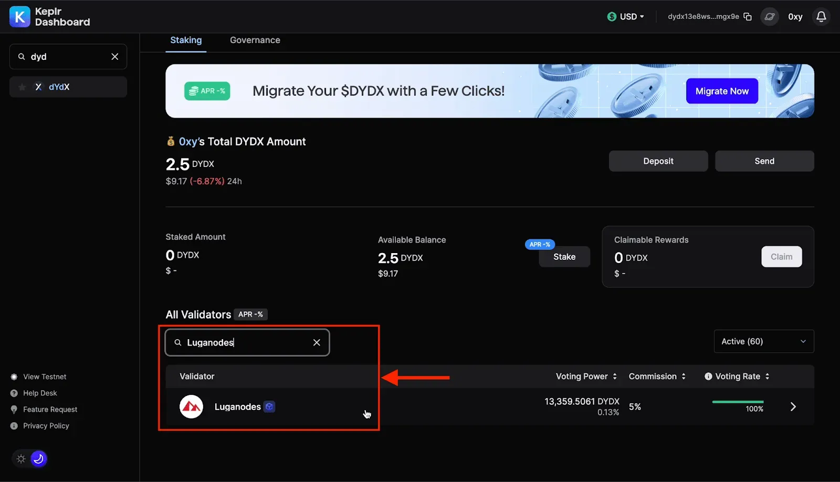The width and height of the screenshot is (840, 482).
Task: Switch to light theme sun icon
Action: click(21, 459)
